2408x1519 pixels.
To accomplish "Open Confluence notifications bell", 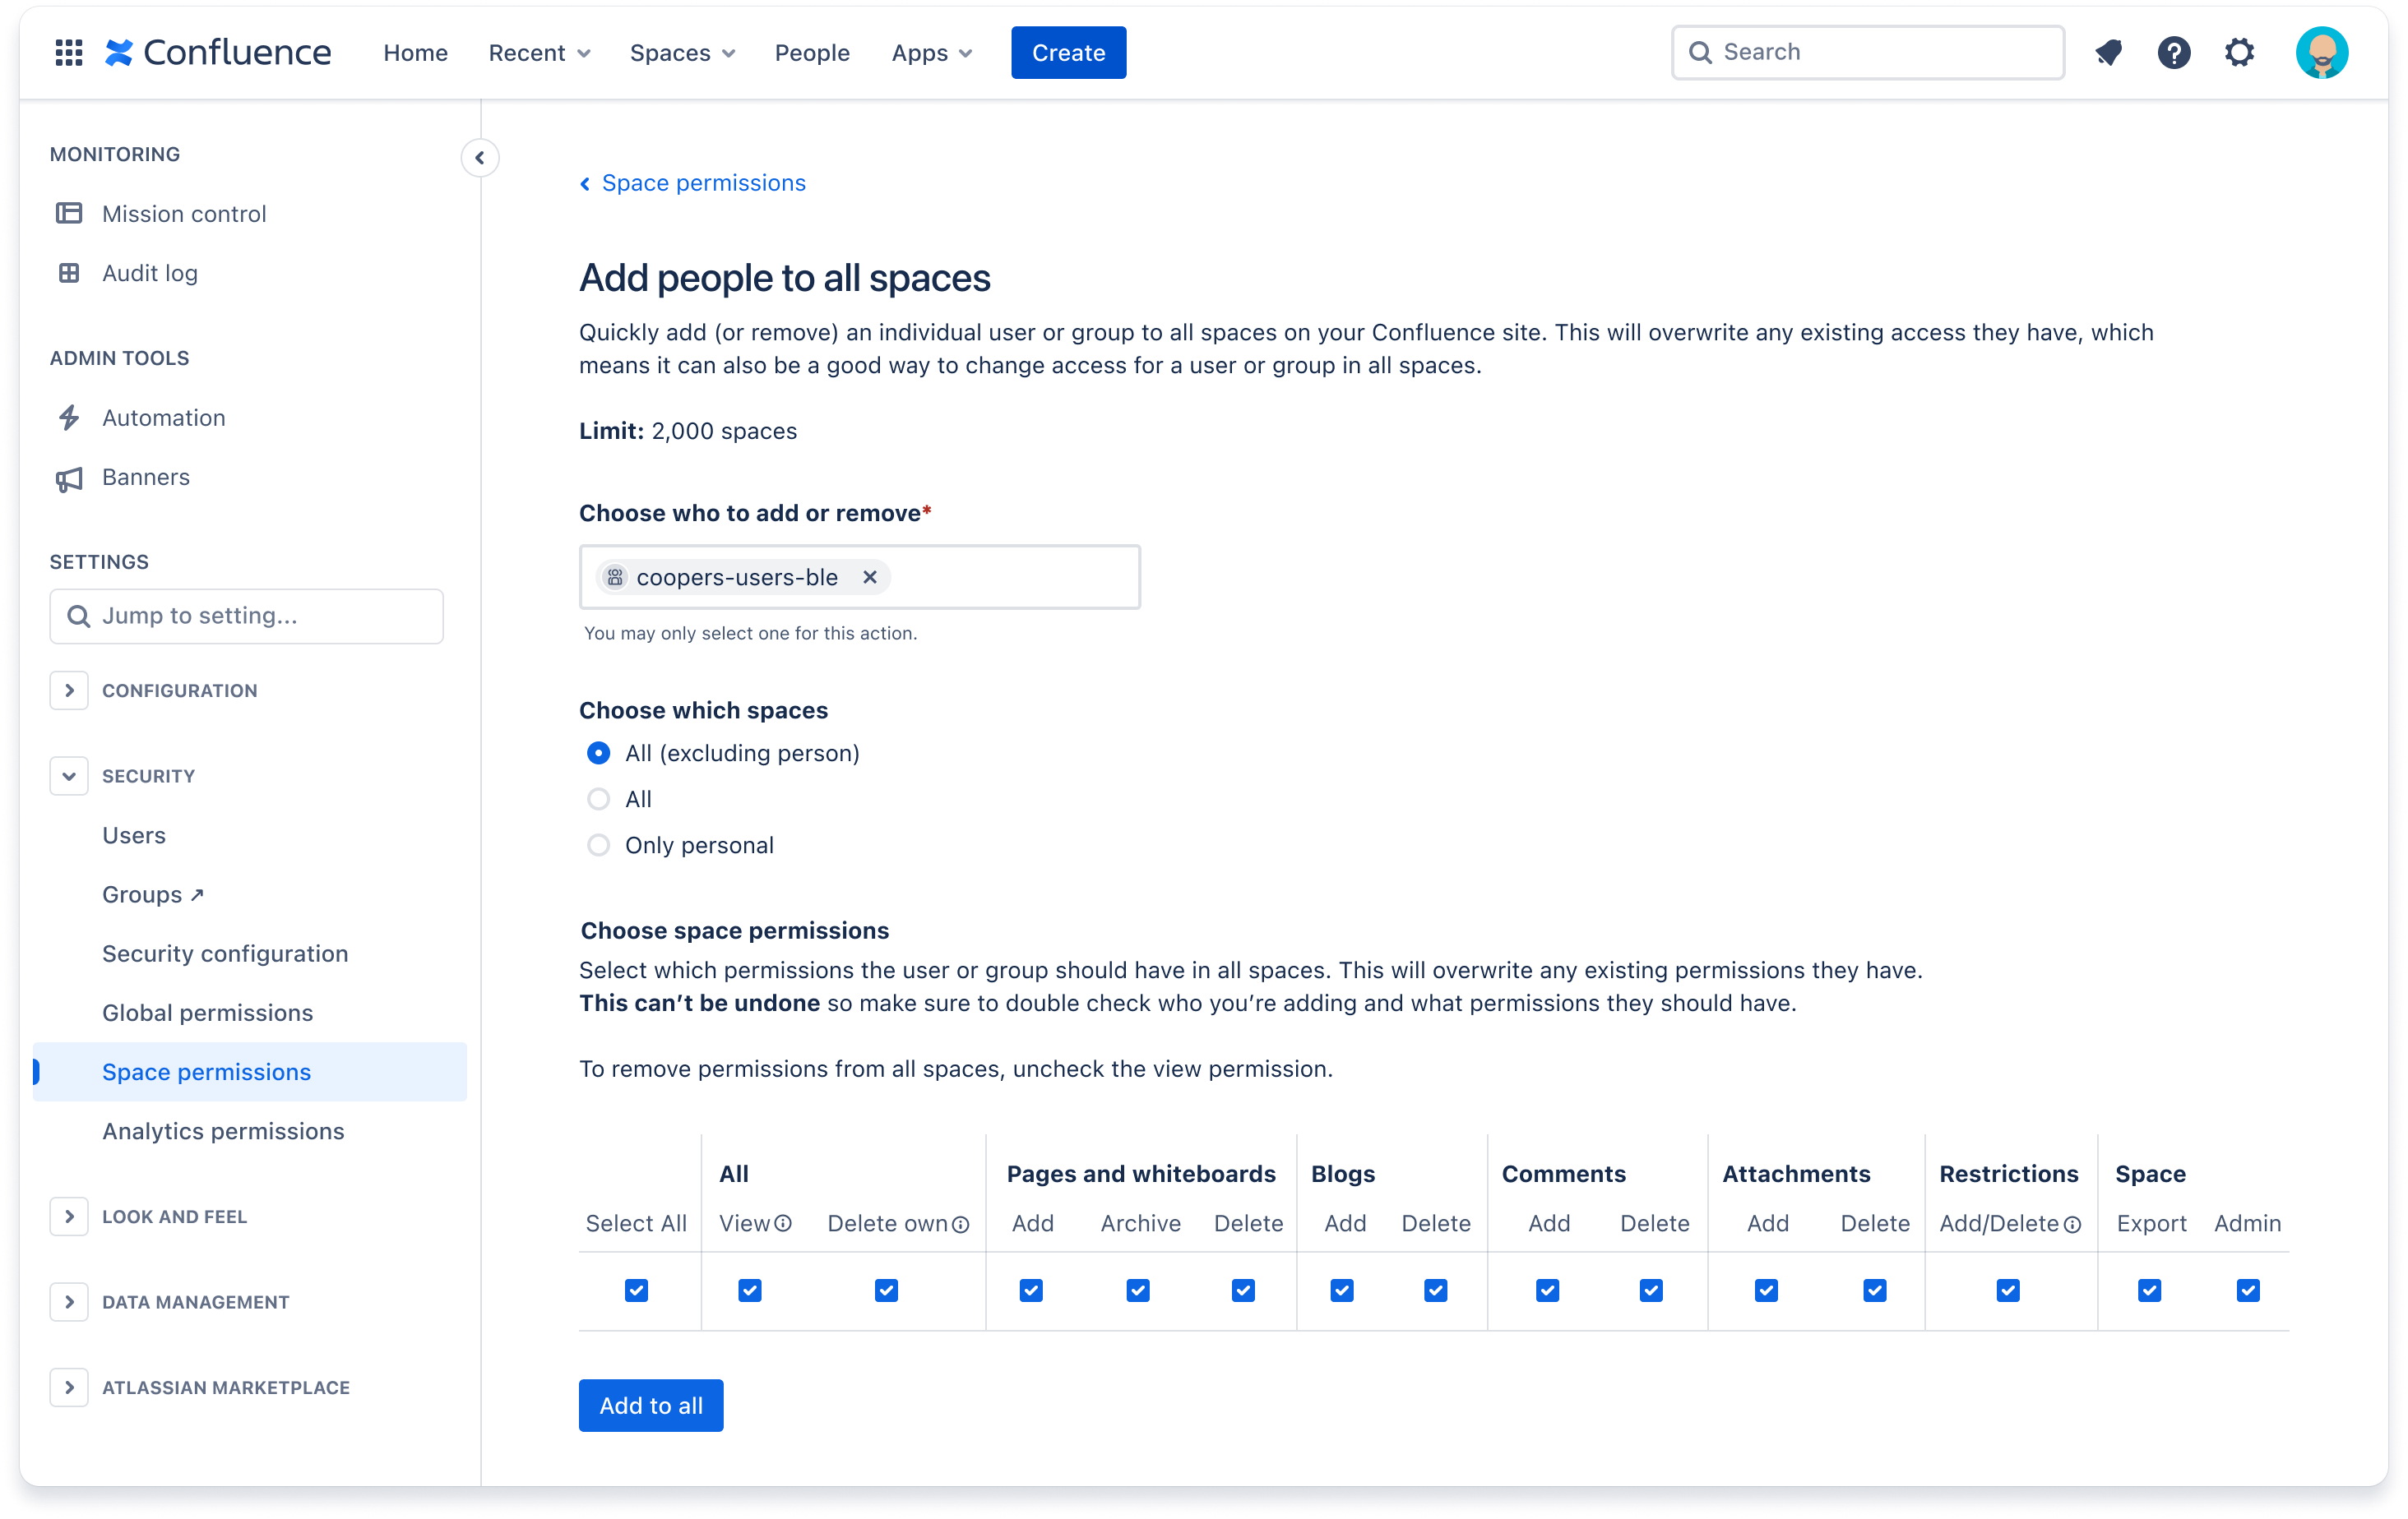I will point(2109,52).
